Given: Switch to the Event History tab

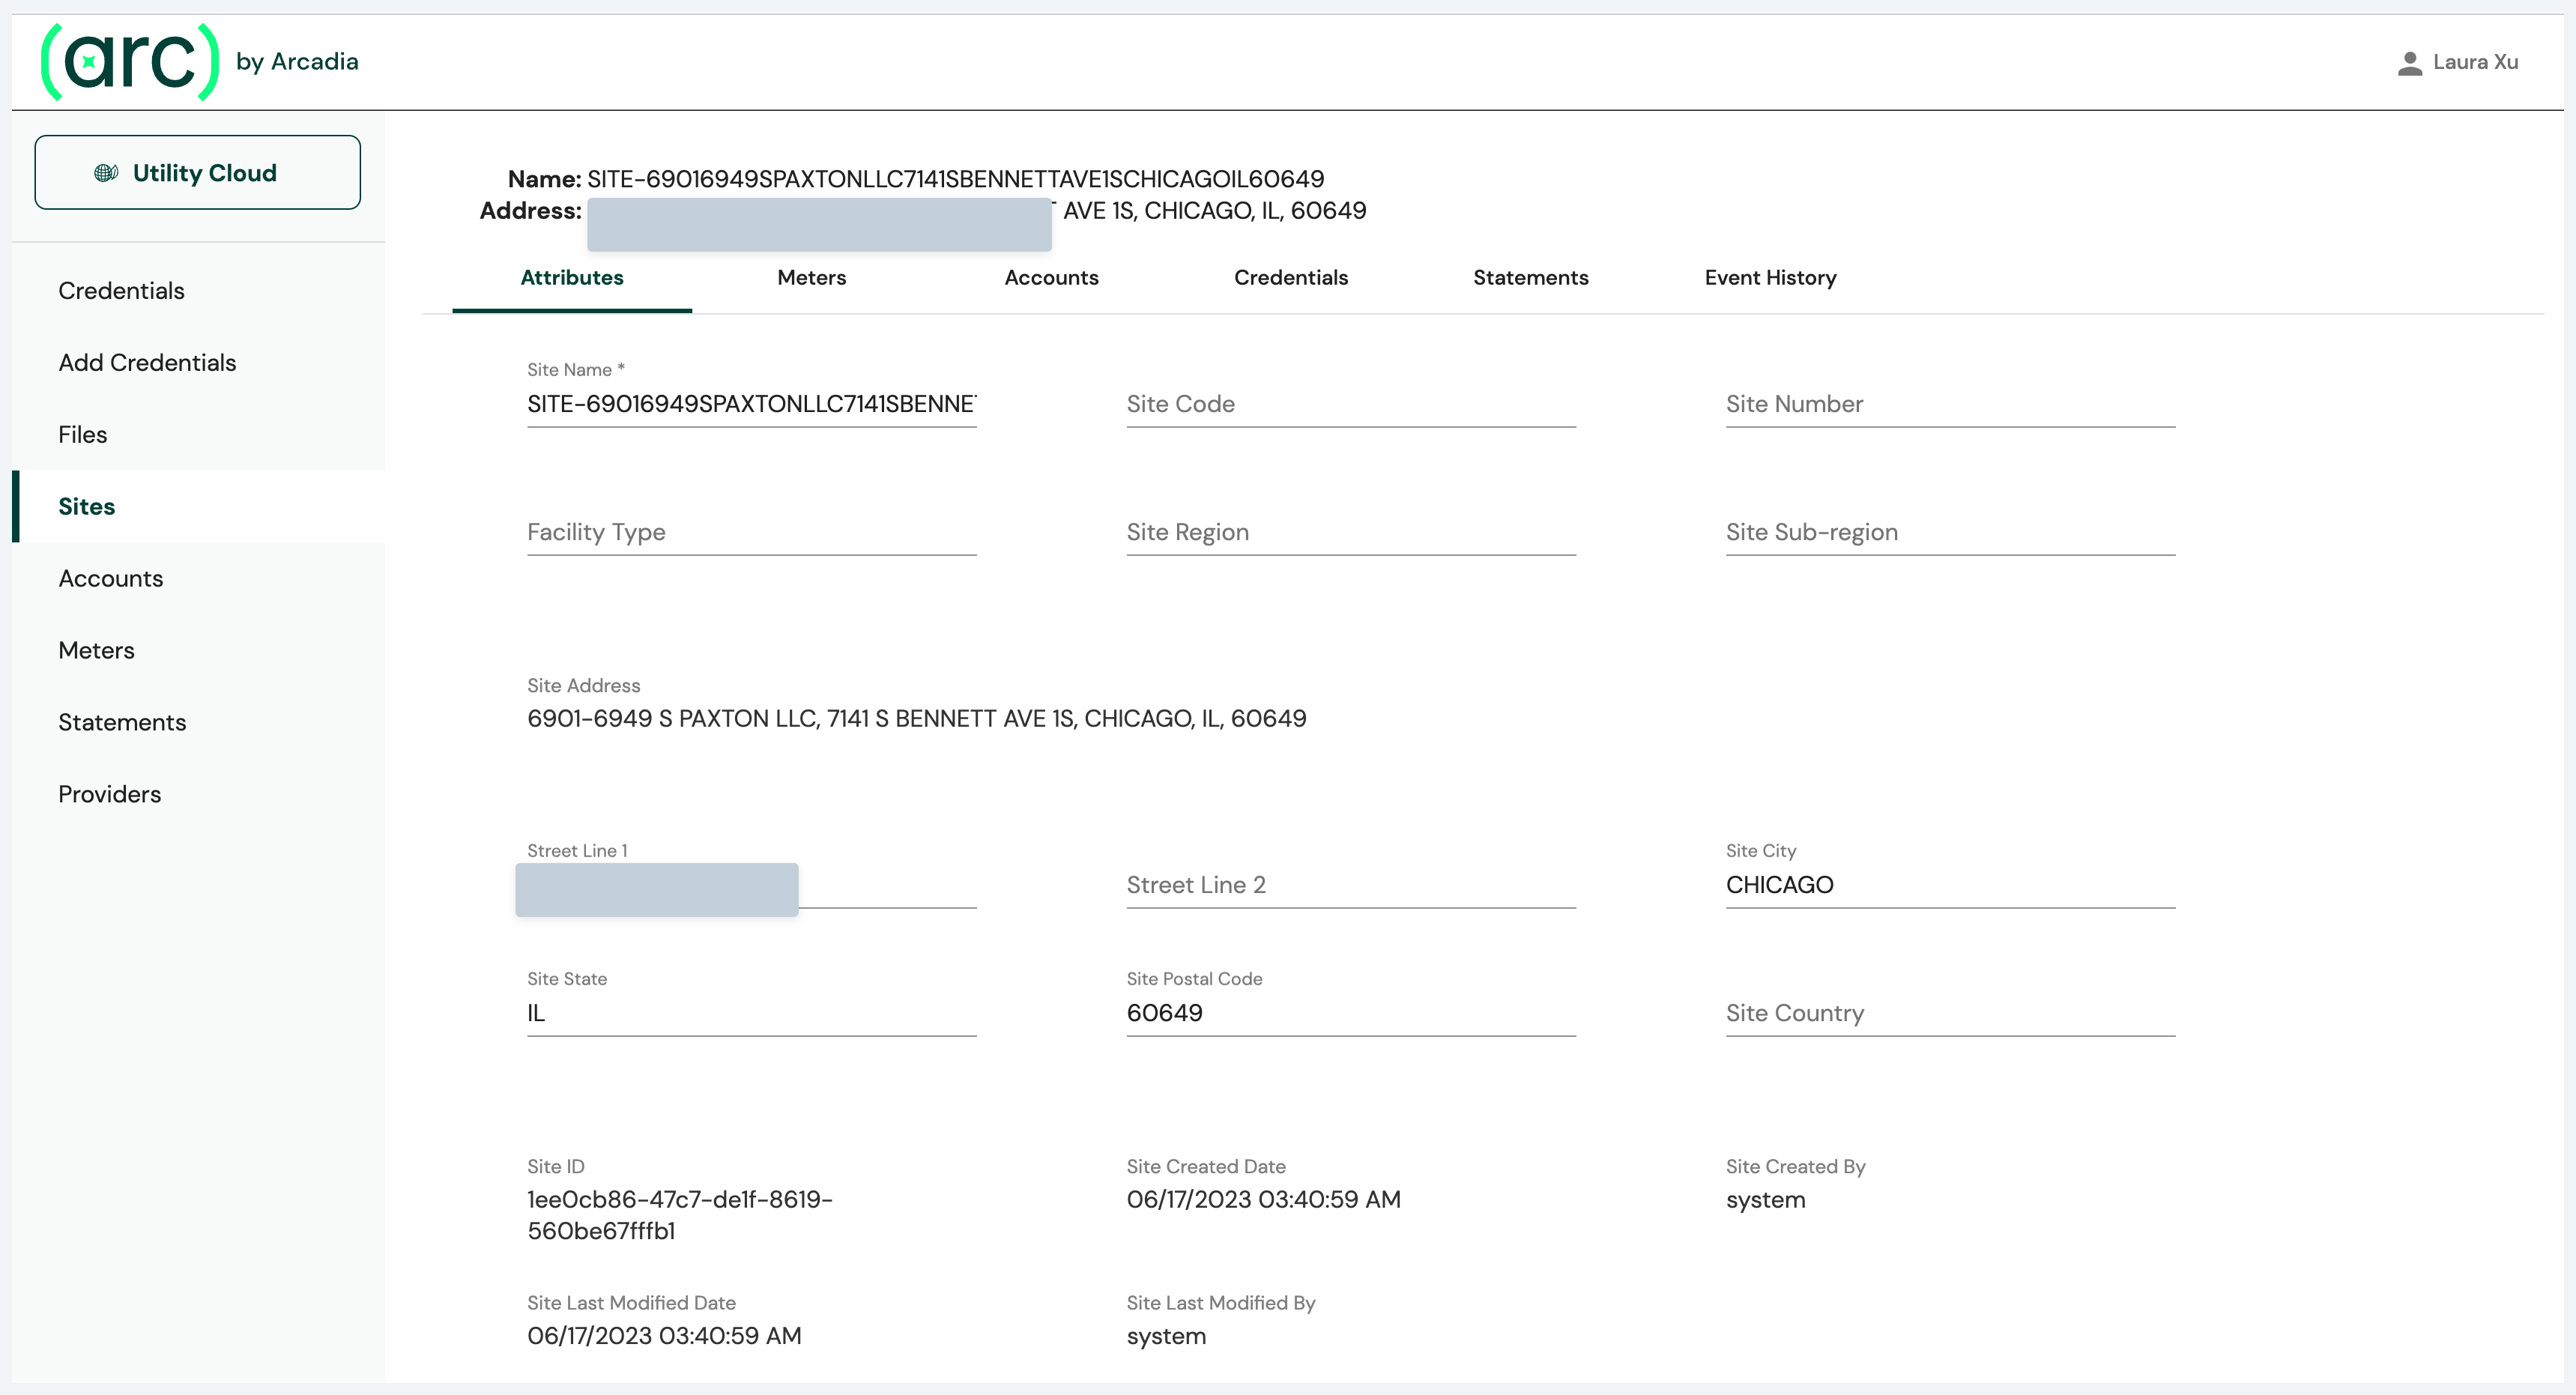Looking at the screenshot, I should (x=1769, y=278).
